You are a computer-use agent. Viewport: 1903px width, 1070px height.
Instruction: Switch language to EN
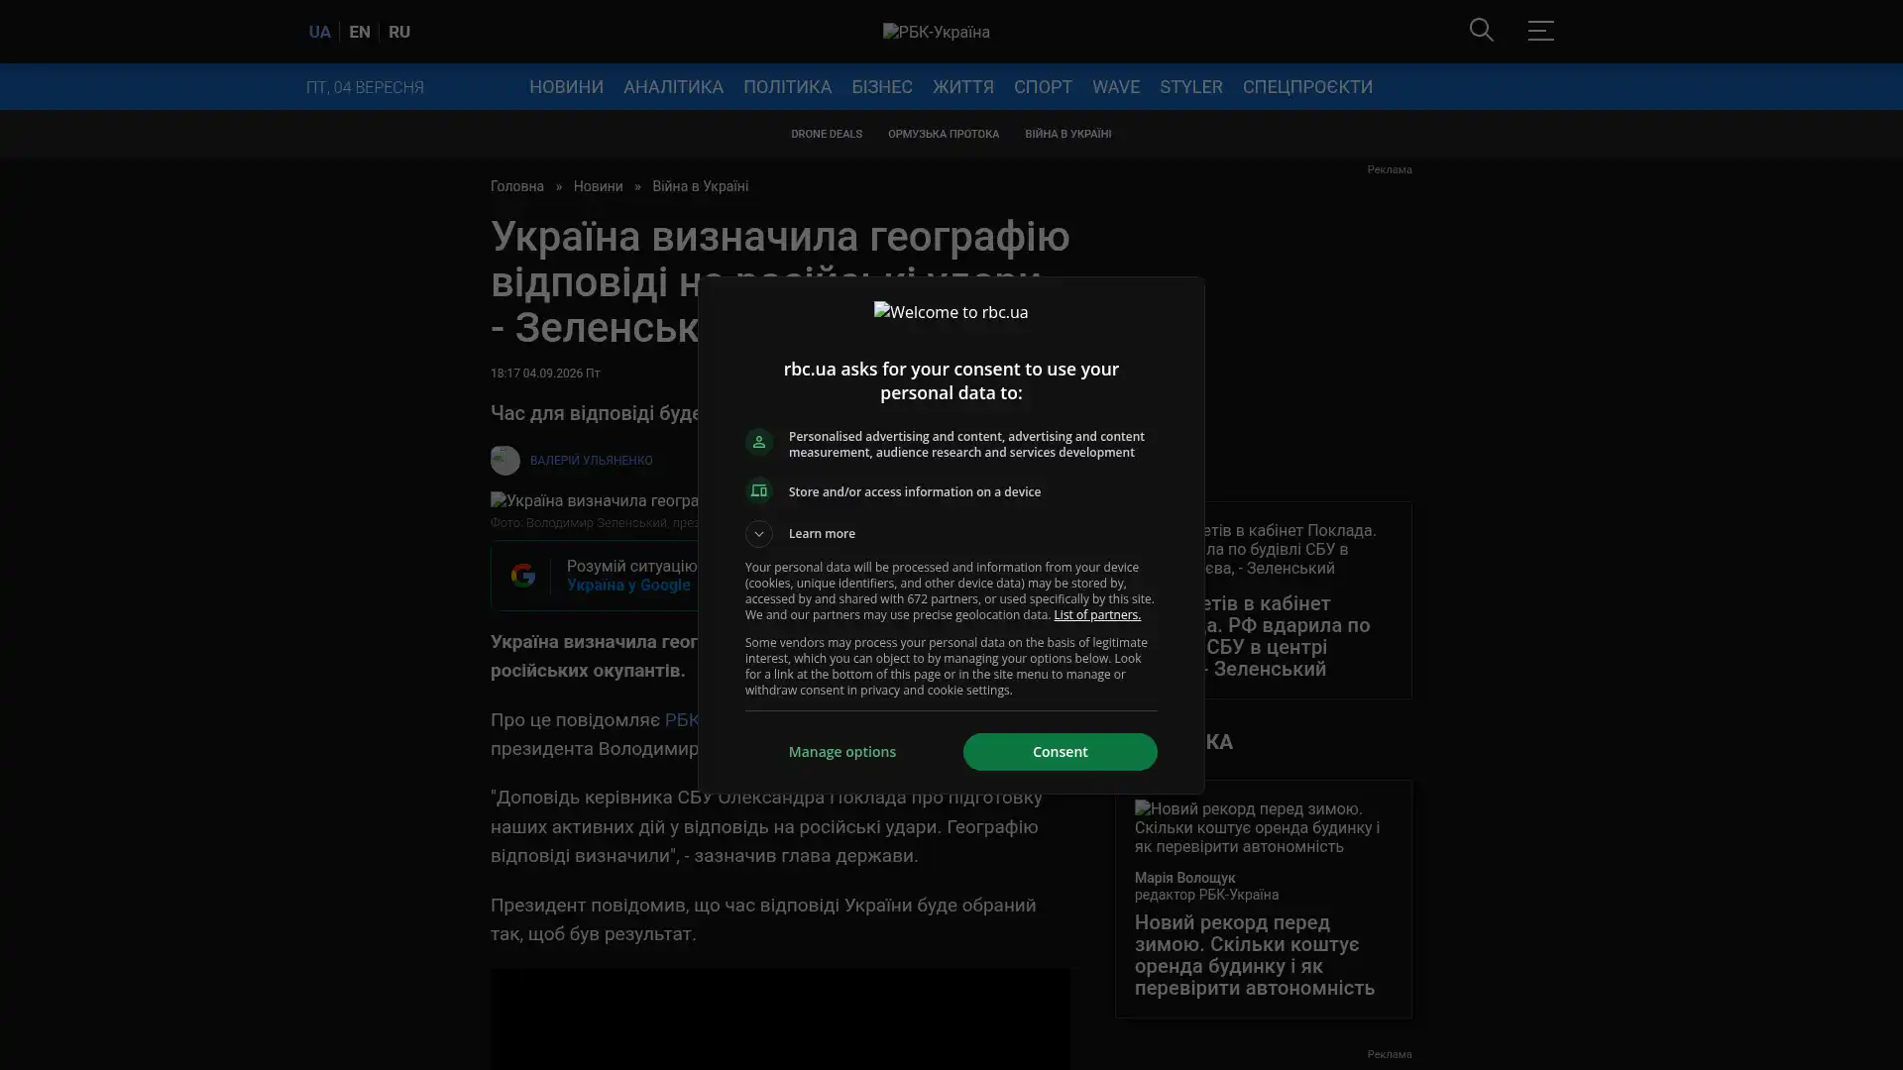(x=360, y=32)
